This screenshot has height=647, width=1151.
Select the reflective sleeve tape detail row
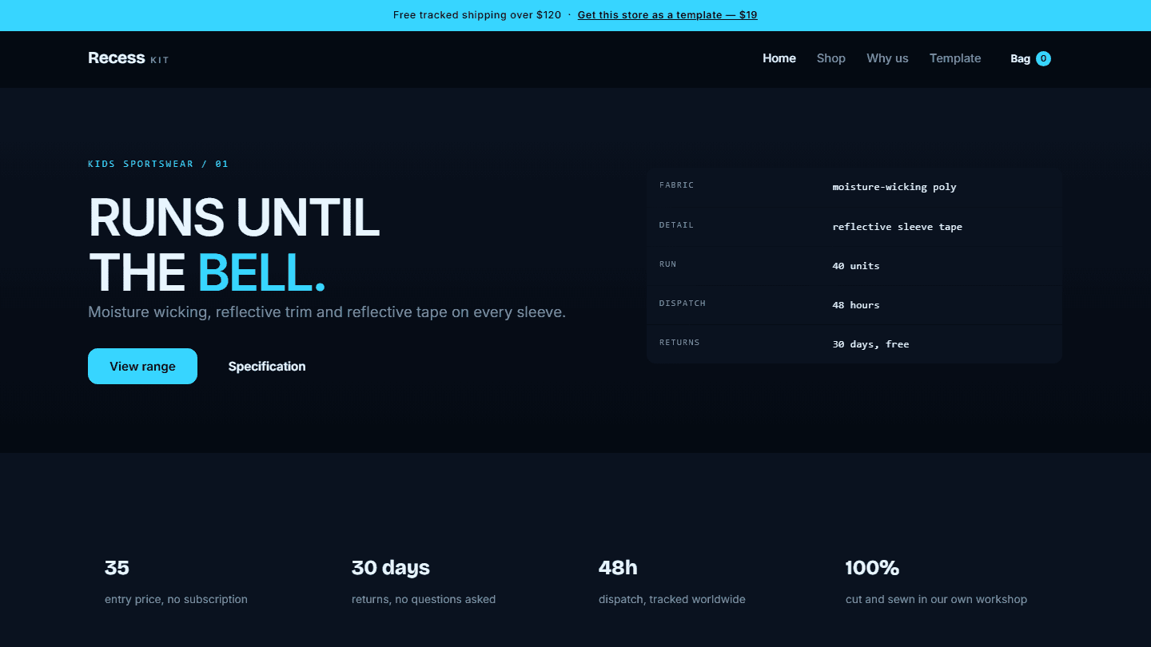(854, 227)
